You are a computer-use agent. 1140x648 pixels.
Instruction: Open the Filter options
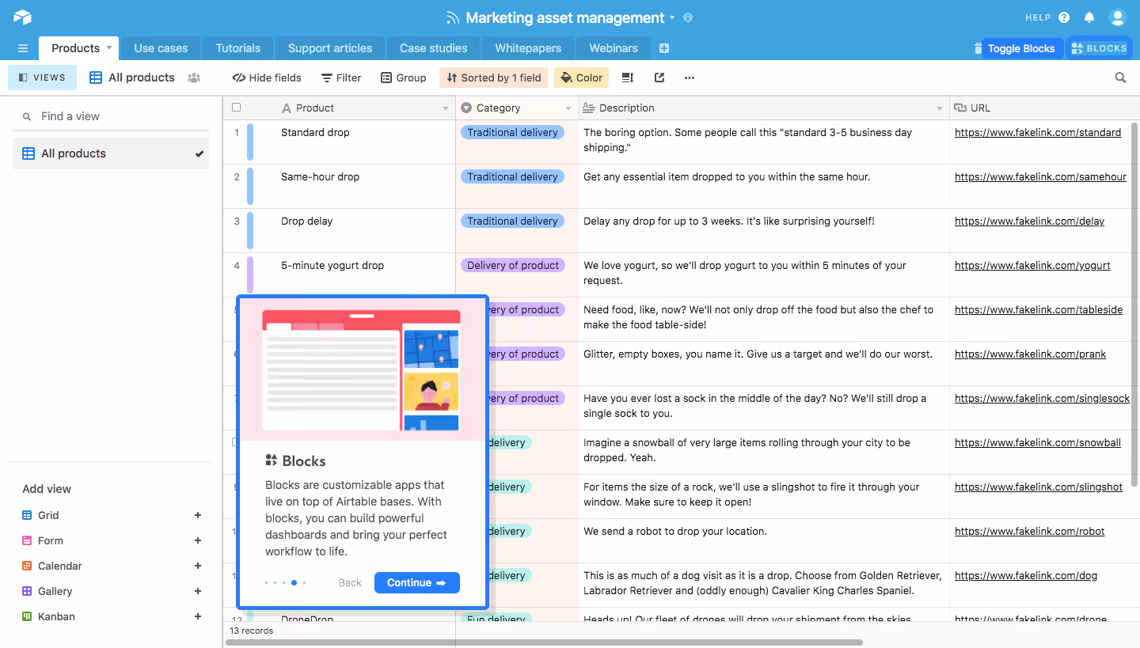pyautogui.click(x=341, y=78)
